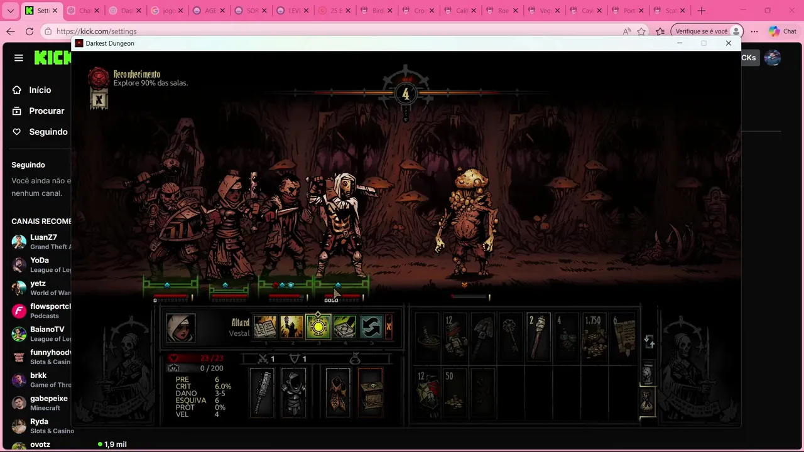Open gabepeixe recommended channel

(x=41, y=403)
